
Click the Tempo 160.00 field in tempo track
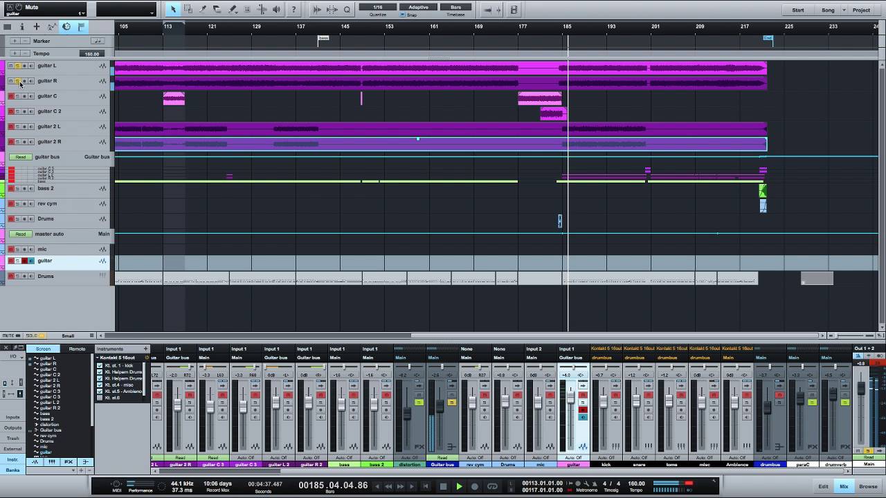(x=91, y=53)
